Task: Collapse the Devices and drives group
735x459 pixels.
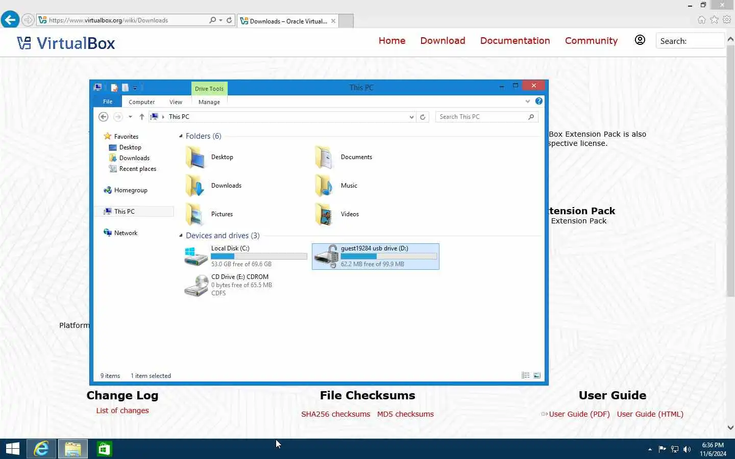Action: point(181,236)
